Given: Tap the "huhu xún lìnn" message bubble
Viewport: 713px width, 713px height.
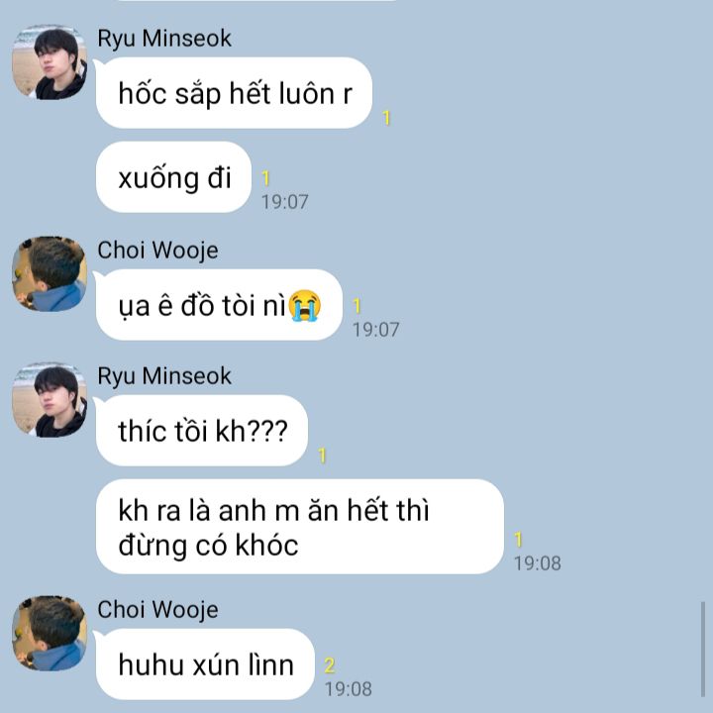Looking at the screenshot, I should (206, 664).
